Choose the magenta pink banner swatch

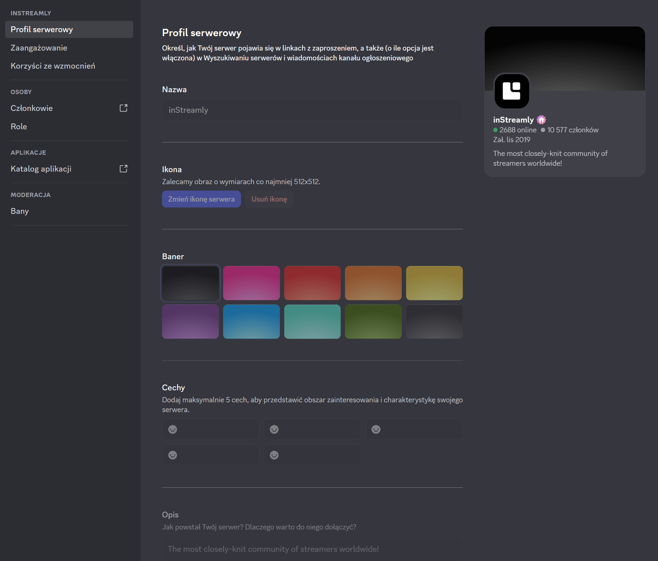tap(251, 283)
